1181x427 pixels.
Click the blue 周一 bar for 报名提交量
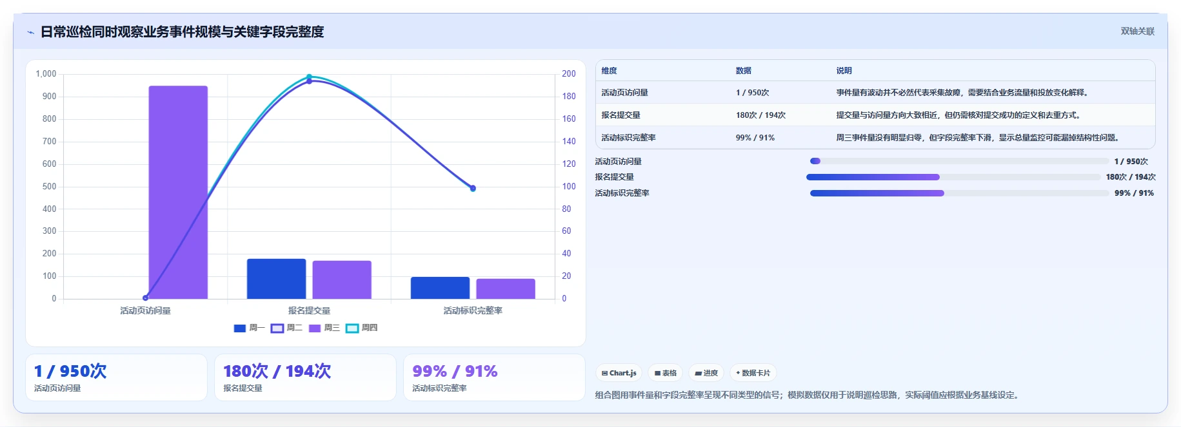(276, 279)
